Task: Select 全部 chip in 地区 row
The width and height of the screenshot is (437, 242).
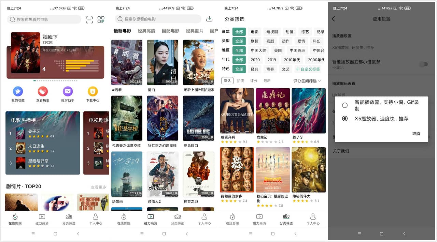Action: [x=239, y=50]
